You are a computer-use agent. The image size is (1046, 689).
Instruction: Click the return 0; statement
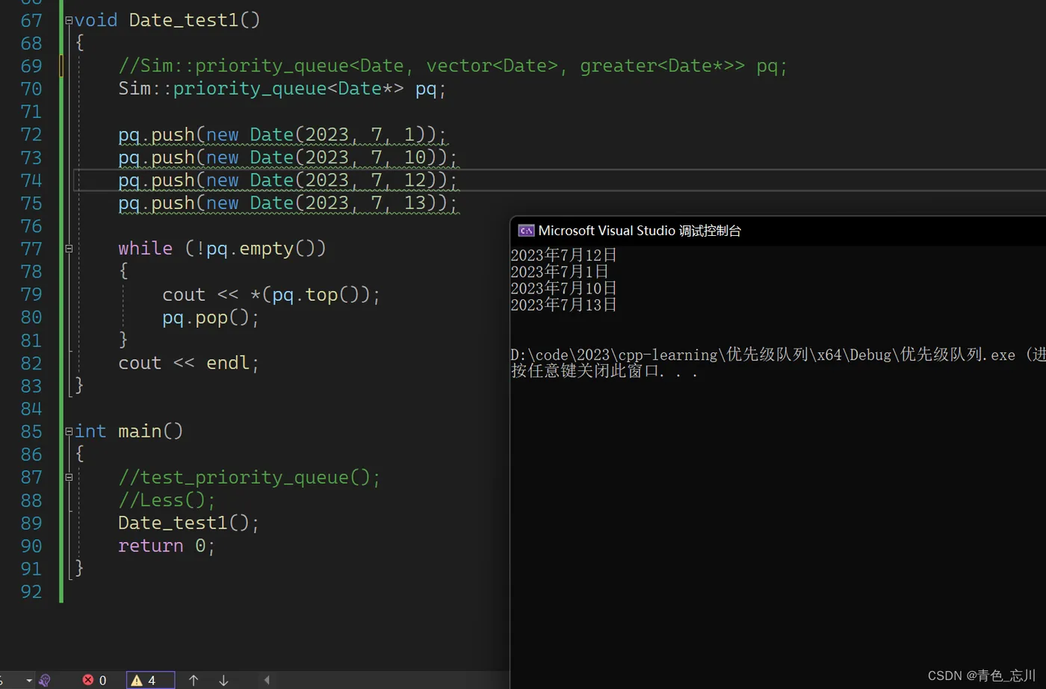pyautogui.click(x=167, y=546)
